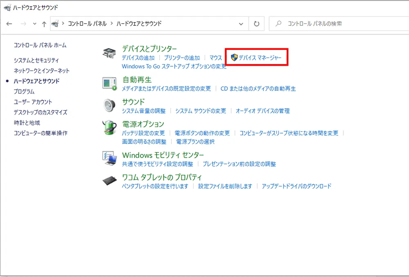The image size is (409, 277).
Task: Click 設定ファイルを削除します link
Action: click(x=225, y=186)
